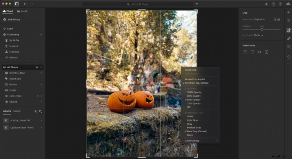Toggle Constrain Aspect Ratio menu option
This screenshot has width=292, height=159.
click(196, 83)
